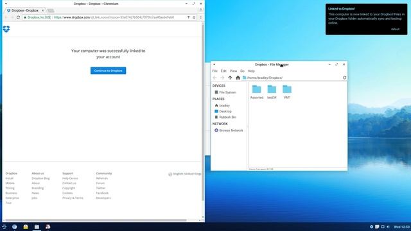Click the clock showing Wed 12:50

click(x=401, y=227)
